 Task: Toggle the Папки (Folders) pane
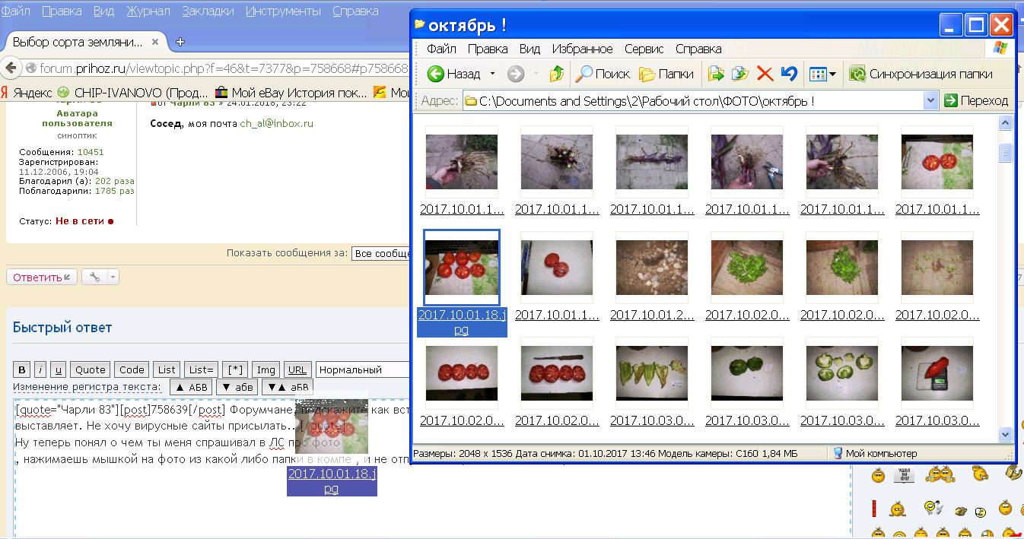tap(666, 74)
